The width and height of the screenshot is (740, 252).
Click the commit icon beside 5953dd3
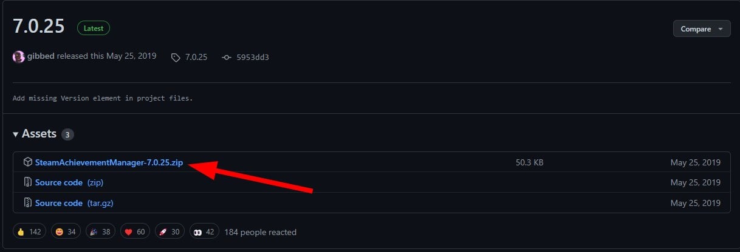(x=227, y=57)
